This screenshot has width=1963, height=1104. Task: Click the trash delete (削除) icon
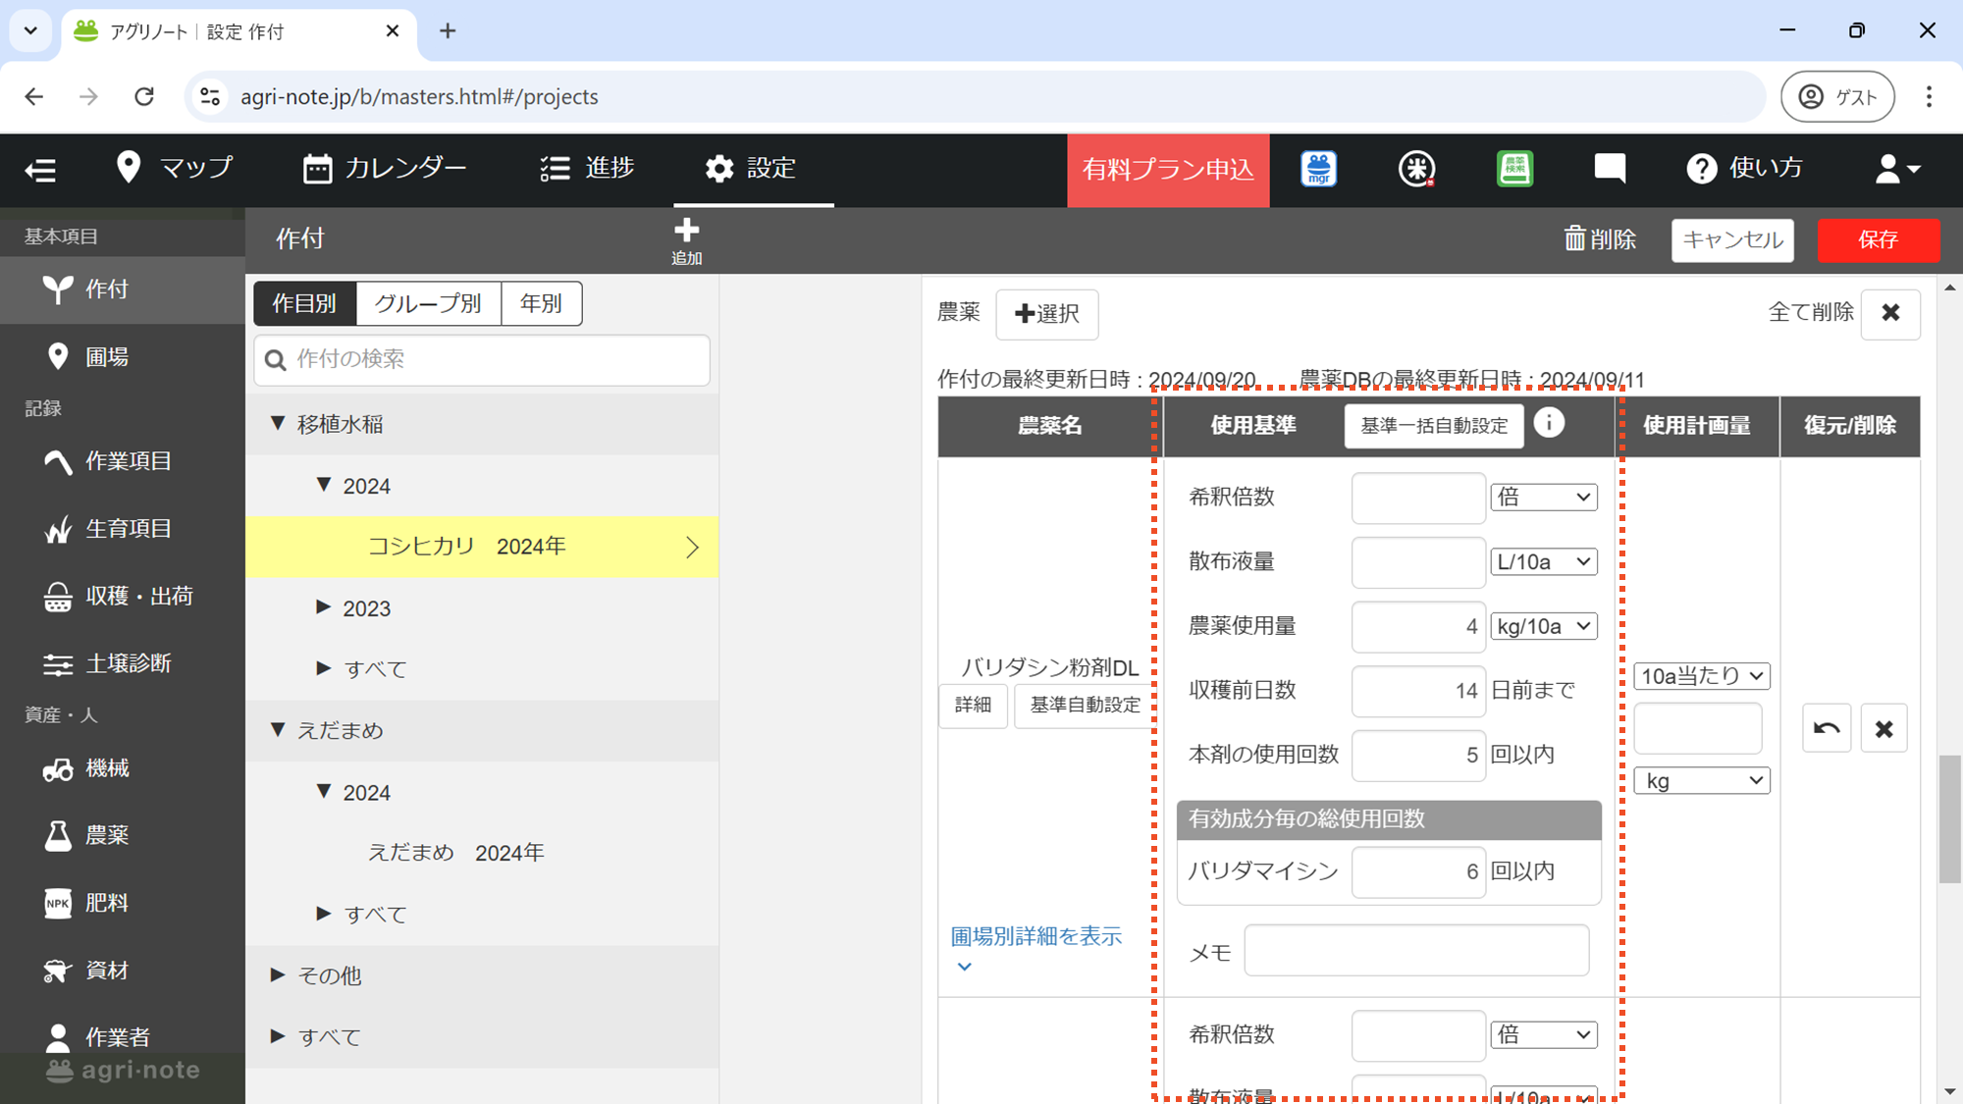click(1574, 238)
